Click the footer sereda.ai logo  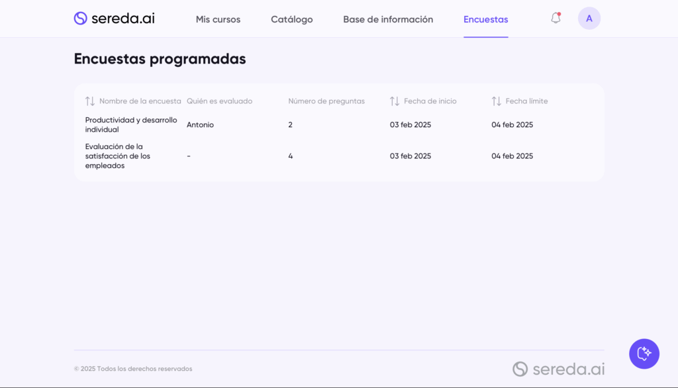(x=558, y=369)
